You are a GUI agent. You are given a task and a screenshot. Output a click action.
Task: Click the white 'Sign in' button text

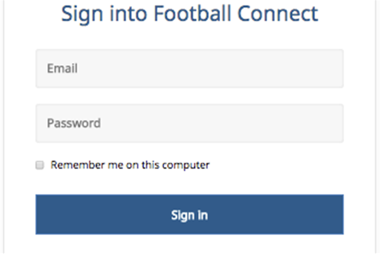pyautogui.click(x=189, y=215)
